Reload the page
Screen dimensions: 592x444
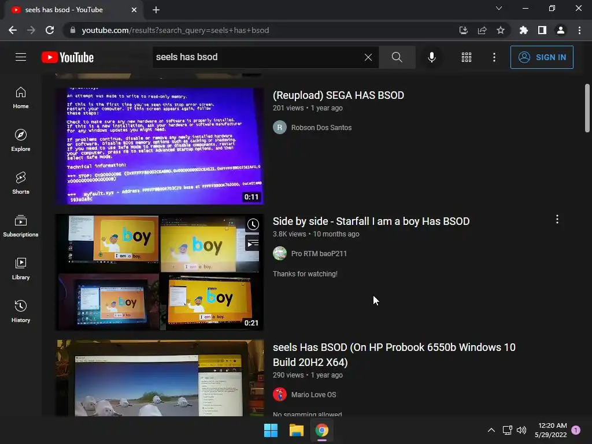click(50, 30)
